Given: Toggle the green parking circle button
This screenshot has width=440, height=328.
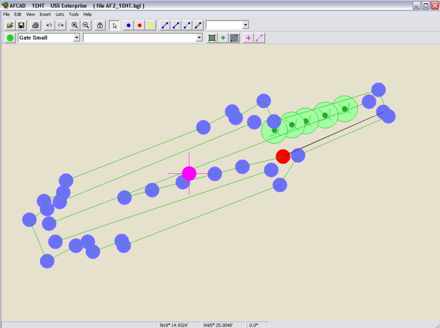Looking at the screenshot, I should pyautogui.click(x=10, y=38).
